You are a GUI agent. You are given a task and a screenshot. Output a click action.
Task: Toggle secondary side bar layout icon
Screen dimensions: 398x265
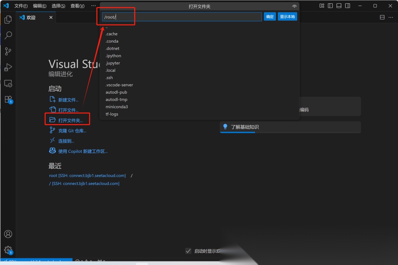348,6
